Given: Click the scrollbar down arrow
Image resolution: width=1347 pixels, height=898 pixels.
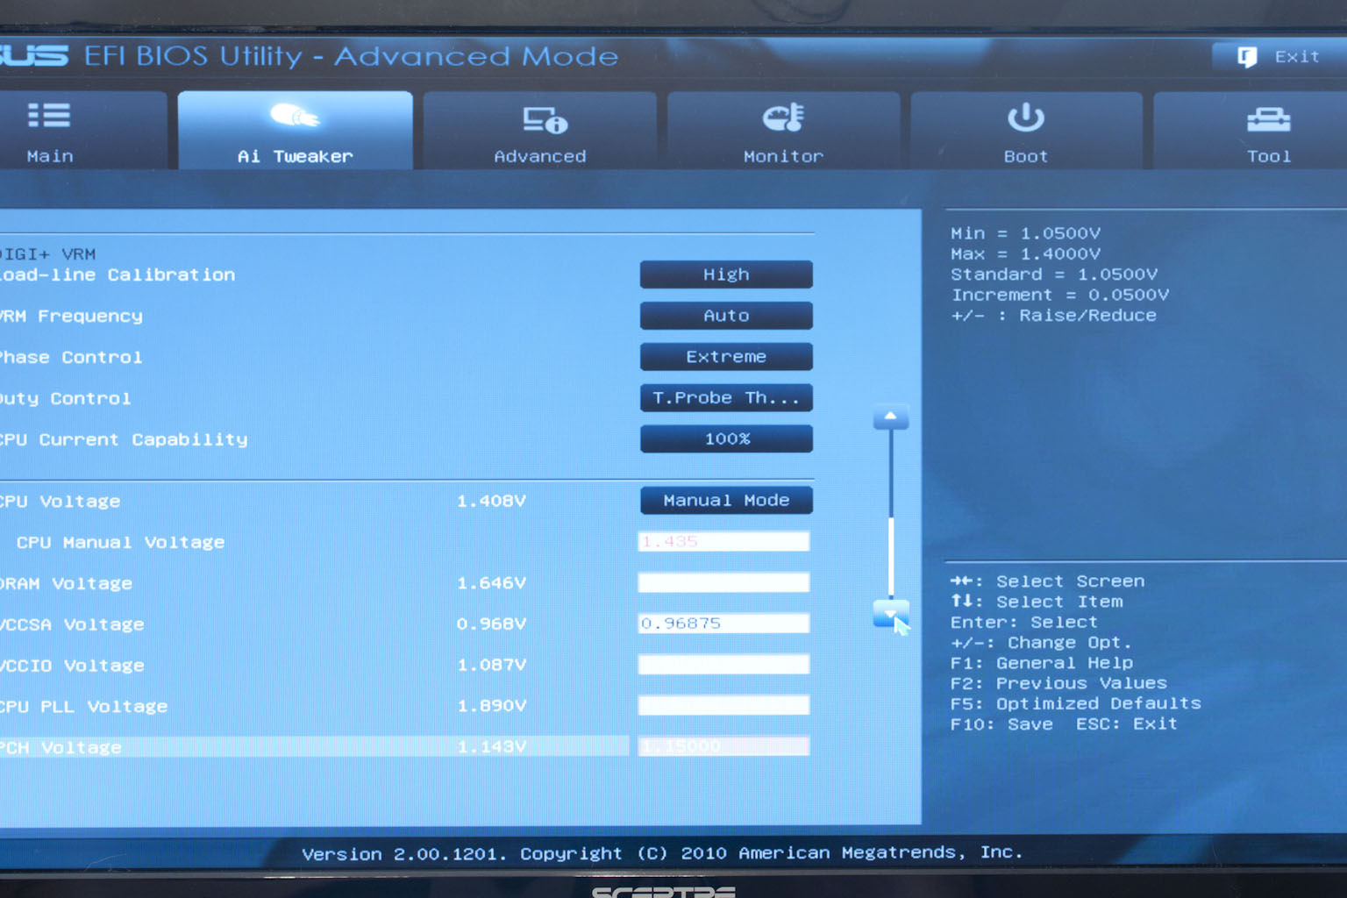Looking at the screenshot, I should pos(890,614).
